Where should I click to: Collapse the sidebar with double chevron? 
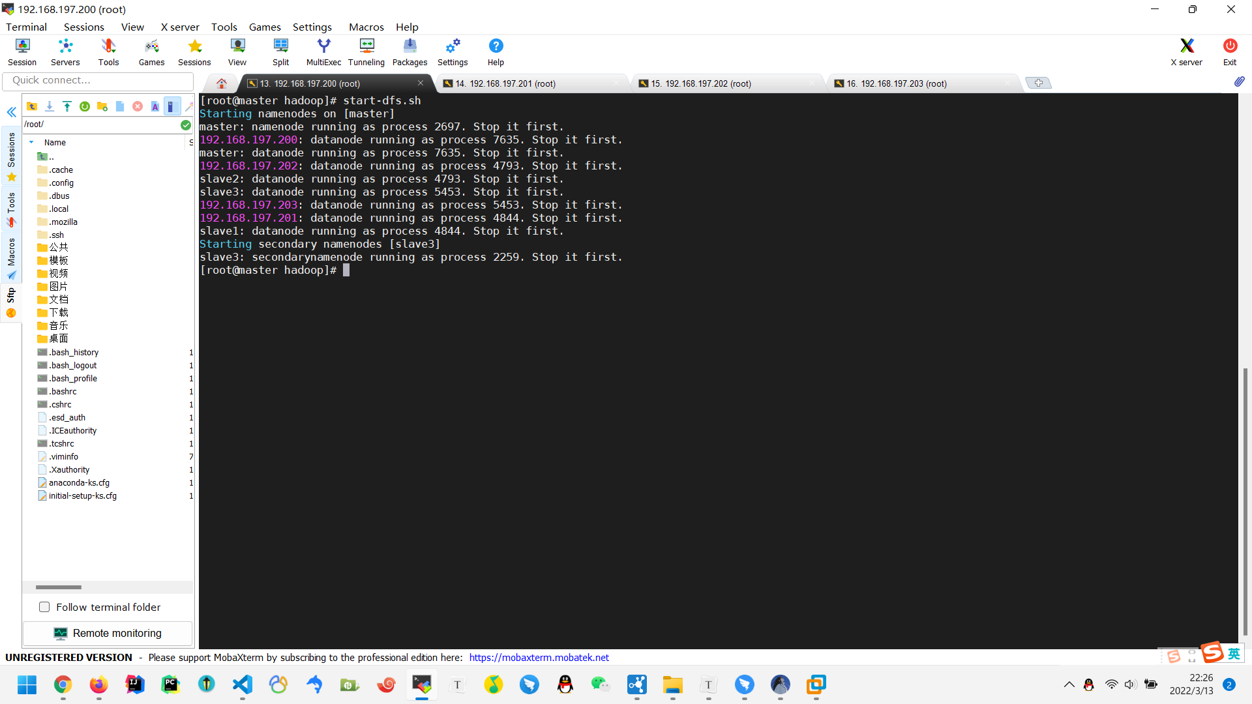click(x=11, y=112)
